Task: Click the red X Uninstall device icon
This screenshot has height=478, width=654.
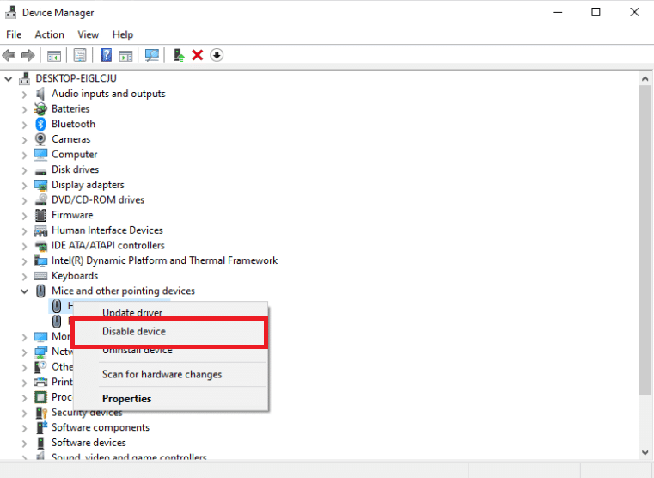Action: tap(198, 55)
